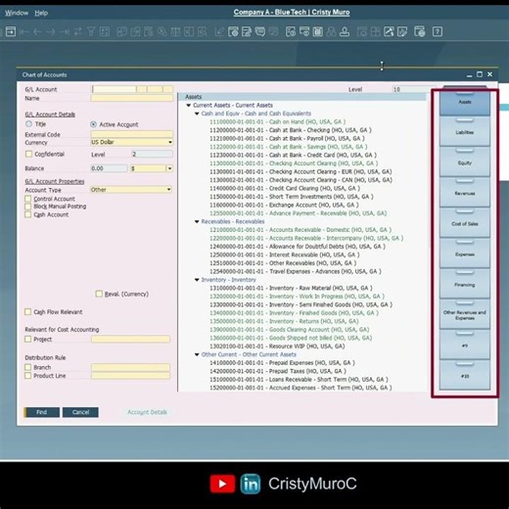Click the filter funnel toolbar icon
Viewport: 509px width, 509px height.
pyautogui.click(x=91, y=31)
